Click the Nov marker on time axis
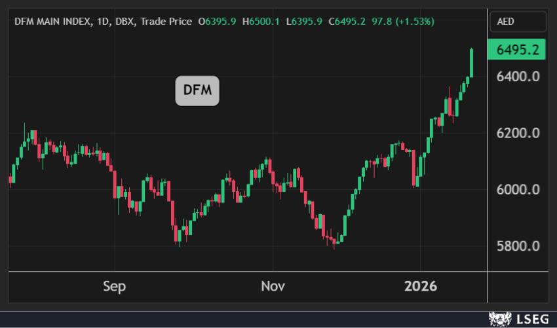Viewport: 557px width, 328px height. (273, 286)
